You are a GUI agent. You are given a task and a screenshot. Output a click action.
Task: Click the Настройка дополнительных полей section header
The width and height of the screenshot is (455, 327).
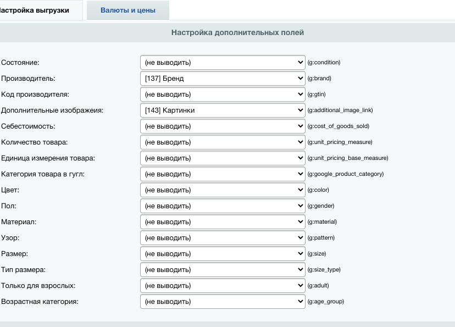tap(237, 32)
